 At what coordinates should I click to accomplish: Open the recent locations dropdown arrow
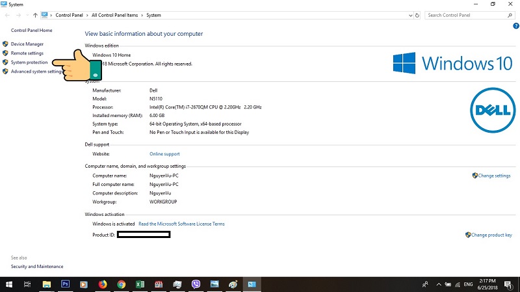coord(27,15)
